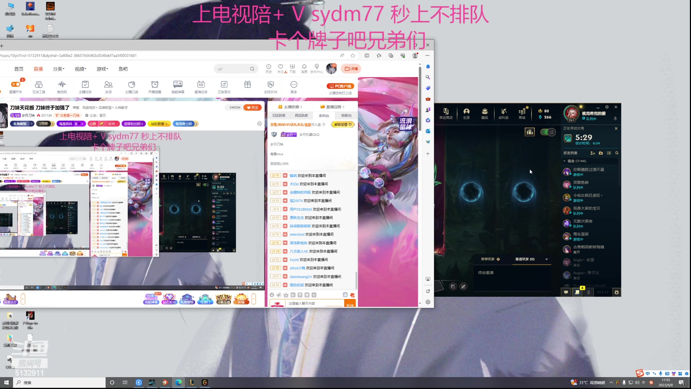The image size is (691, 389).
Task: Open Loot (战利品) in the LoL client
Action: [503, 113]
